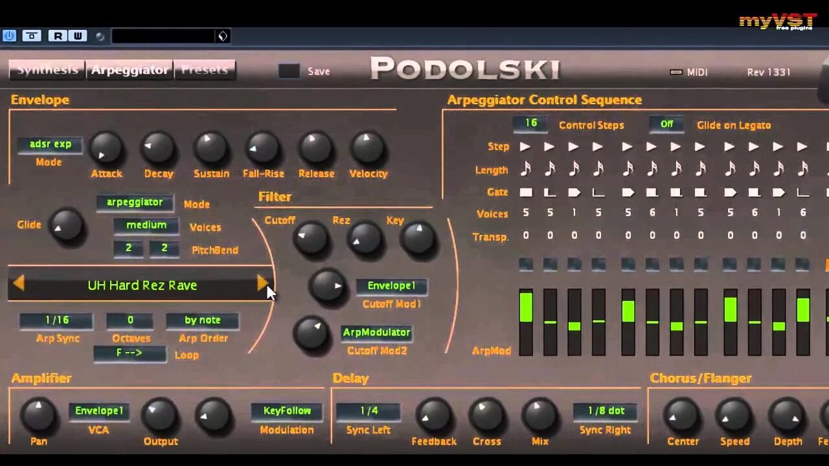
Task: Toggle Glide on Legato Off switch
Action: coord(667,124)
